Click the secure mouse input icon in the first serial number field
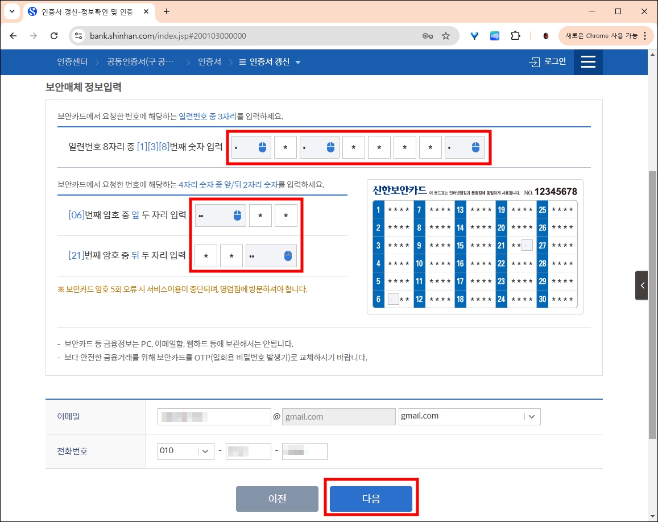658x522 pixels. 263,147
